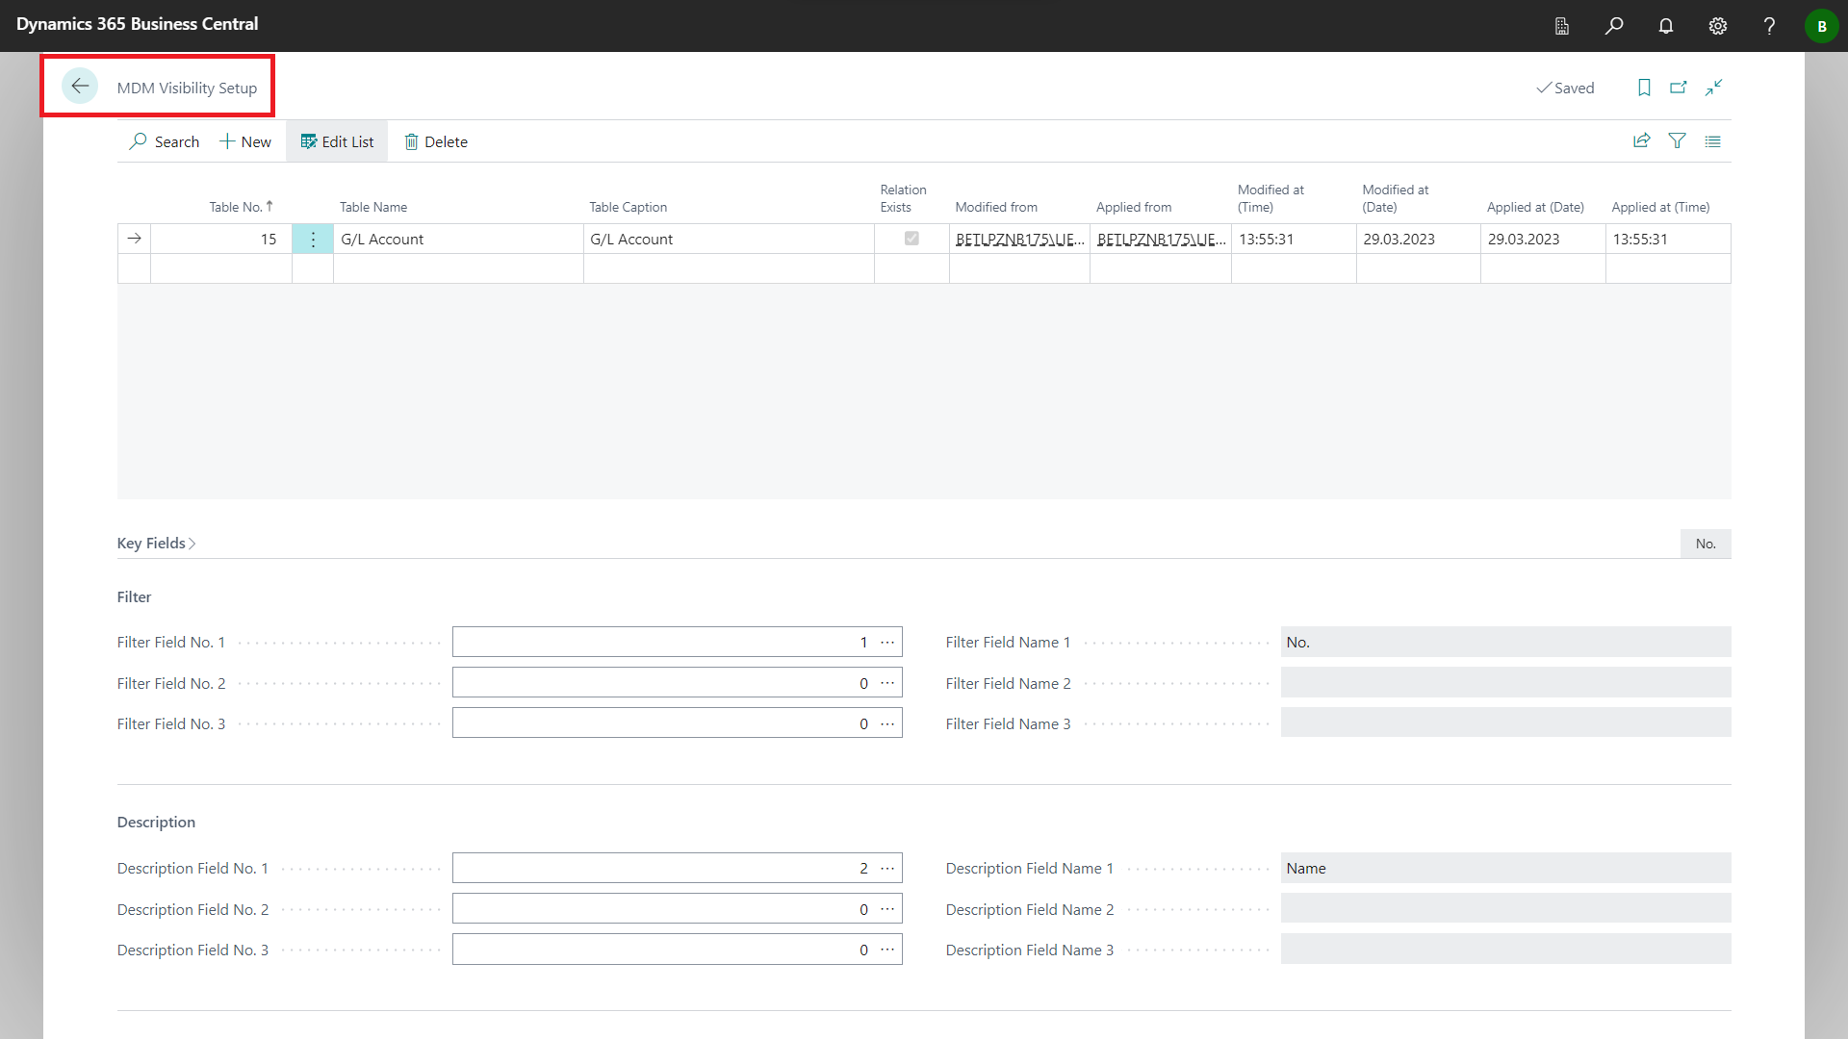
Task: Click the Relation Exists column header
Action: [x=903, y=198]
